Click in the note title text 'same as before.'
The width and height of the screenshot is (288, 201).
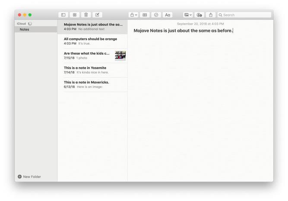point(215,31)
